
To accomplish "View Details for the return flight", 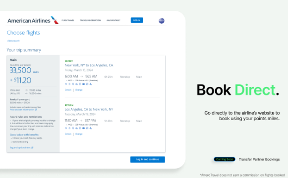I will 68,134.
